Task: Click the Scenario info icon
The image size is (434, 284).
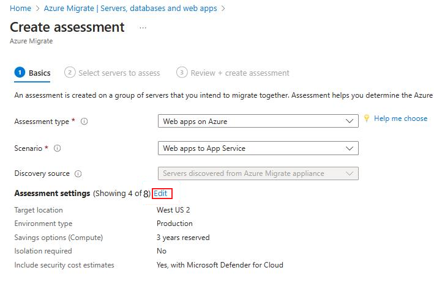Action: [58, 148]
